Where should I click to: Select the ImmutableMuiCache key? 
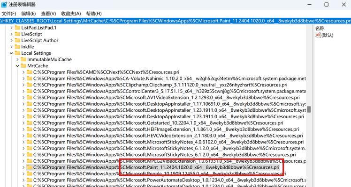49,59
